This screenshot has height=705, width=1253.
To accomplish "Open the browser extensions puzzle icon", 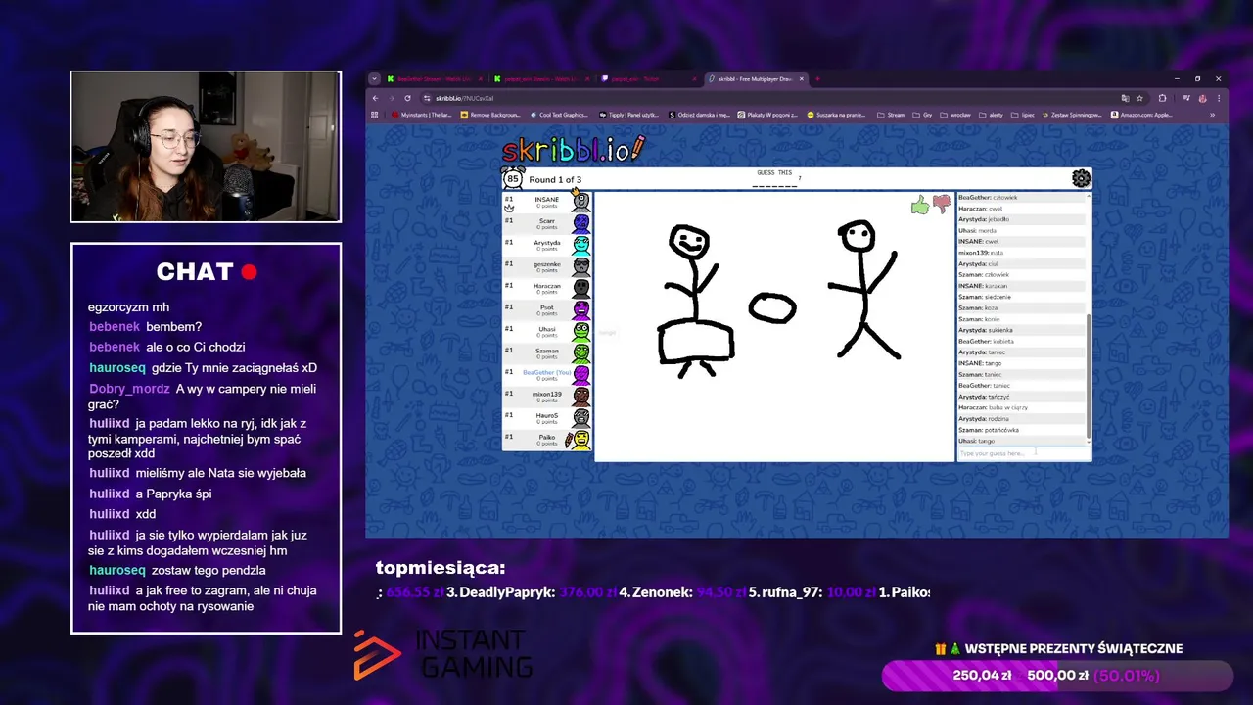I will [1162, 98].
